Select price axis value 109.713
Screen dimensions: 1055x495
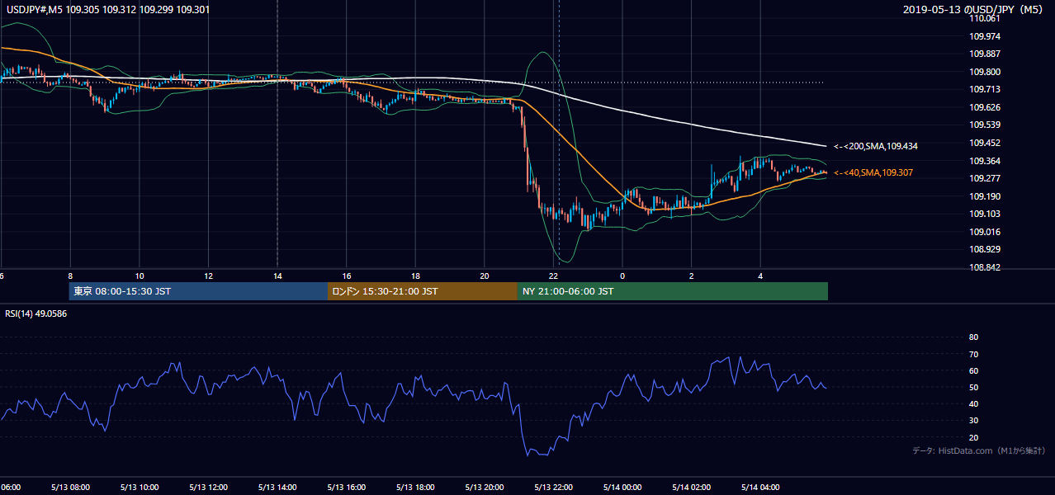pyautogui.click(x=984, y=89)
